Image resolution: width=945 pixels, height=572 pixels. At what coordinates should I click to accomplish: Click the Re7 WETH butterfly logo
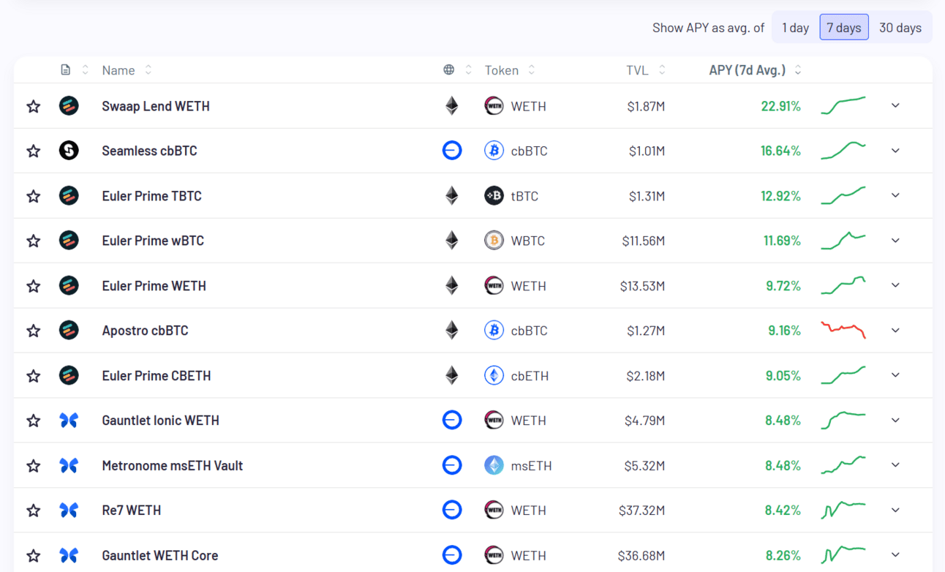(x=69, y=511)
